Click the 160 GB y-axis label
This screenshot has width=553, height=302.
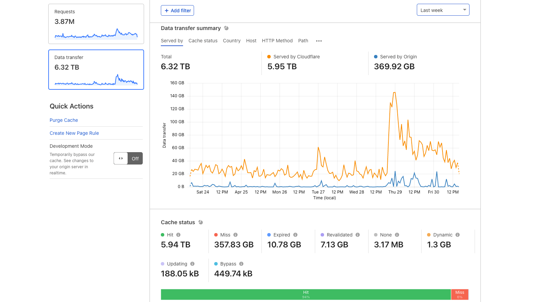pyautogui.click(x=177, y=83)
